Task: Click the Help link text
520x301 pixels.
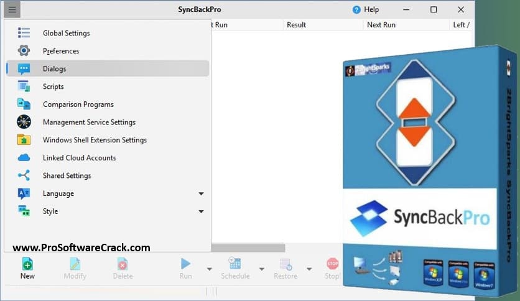Action: coord(371,9)
